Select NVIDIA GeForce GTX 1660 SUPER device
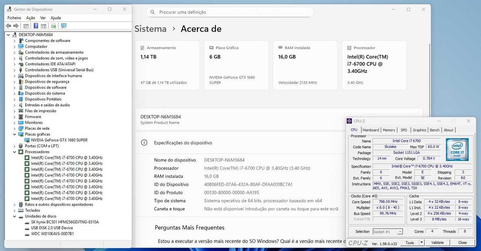Screen dimensions: 481x251 point(59,140)
